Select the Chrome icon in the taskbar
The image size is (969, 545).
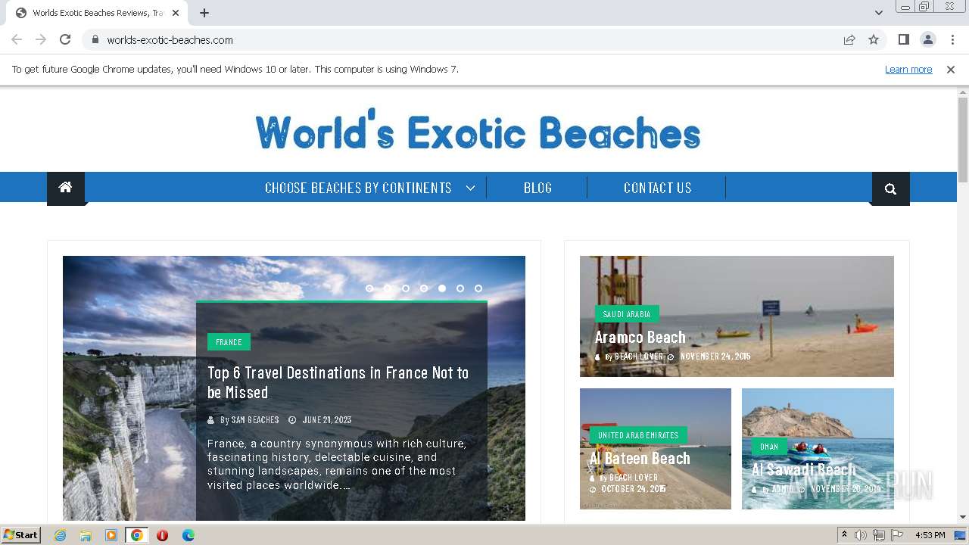click(137, 535)
